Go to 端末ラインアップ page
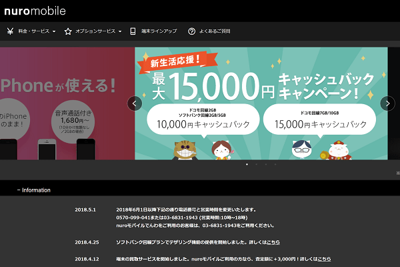Viewport: 400px width, 267px height. 159,31
